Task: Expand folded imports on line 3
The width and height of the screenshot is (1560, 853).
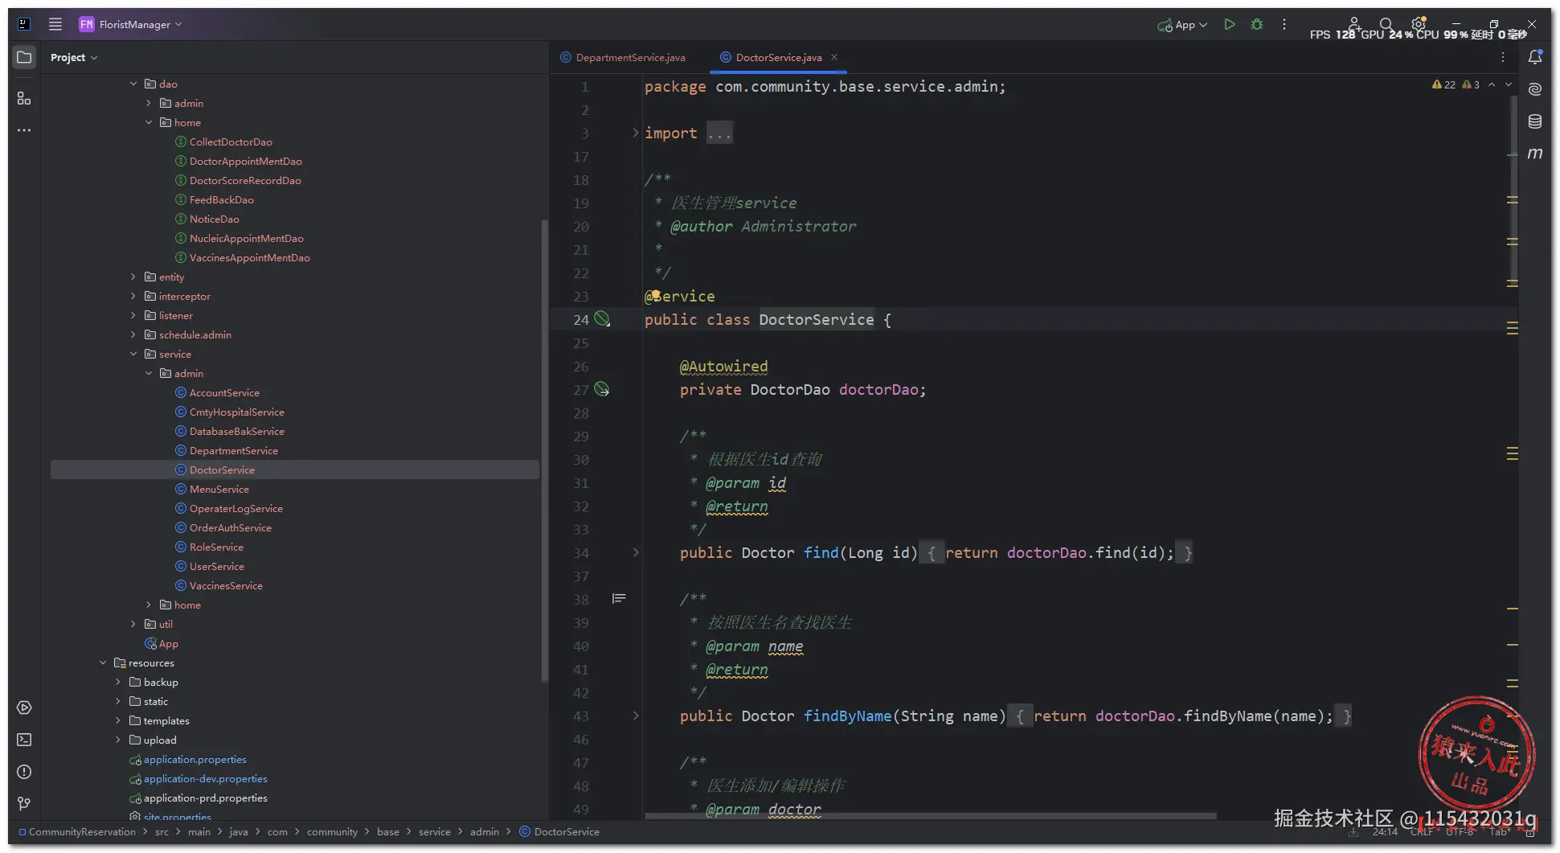Action: pos(635,133)
